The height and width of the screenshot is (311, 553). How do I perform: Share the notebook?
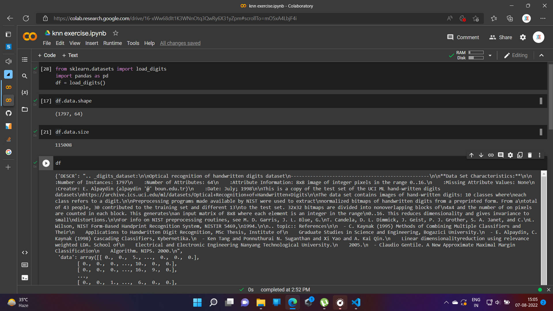pyautogui.click(x=501, y=37)
